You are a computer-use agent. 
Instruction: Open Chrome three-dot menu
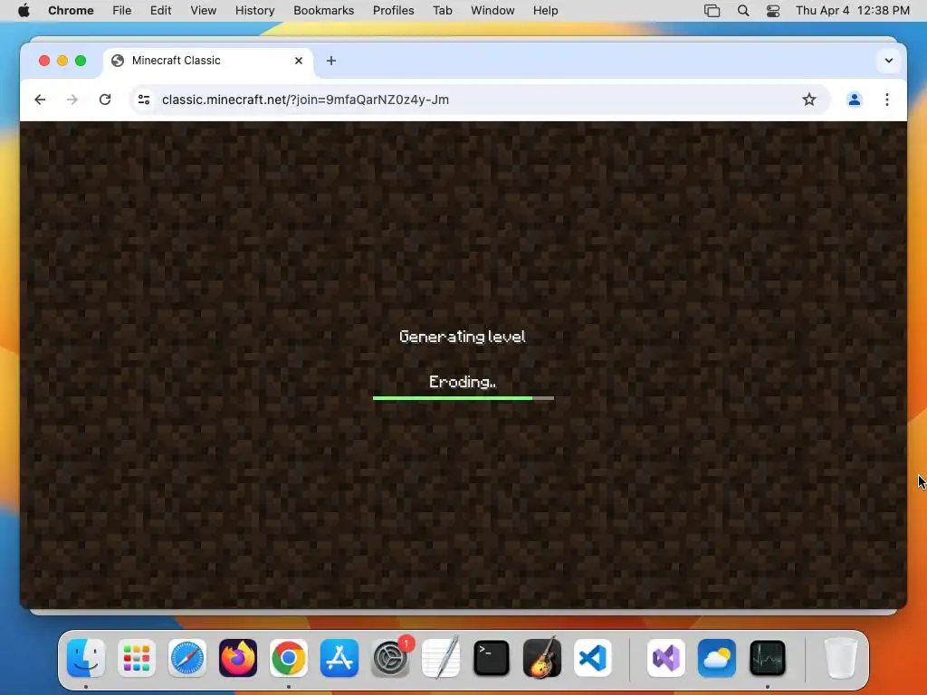(887, 100)
